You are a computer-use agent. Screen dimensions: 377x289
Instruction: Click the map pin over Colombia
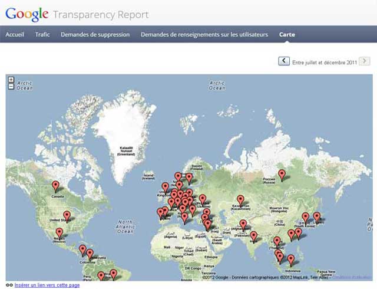pos(90,254)
